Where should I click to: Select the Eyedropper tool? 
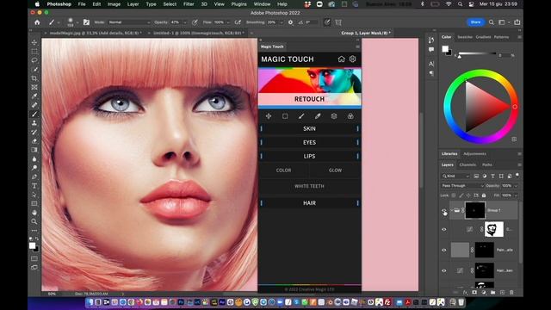[34, 96]
